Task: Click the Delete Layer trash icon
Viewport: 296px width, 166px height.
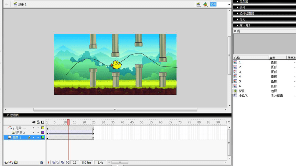Action: (x=42, y=163)
